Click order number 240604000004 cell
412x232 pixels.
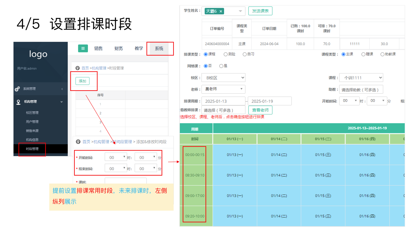click(x=217, y=44)
